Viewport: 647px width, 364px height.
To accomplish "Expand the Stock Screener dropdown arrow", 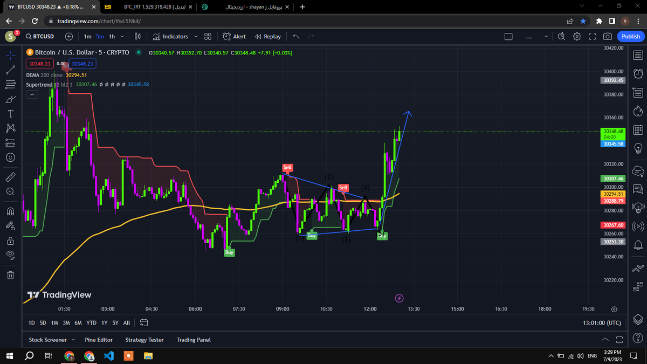I will tap(73, 340).
